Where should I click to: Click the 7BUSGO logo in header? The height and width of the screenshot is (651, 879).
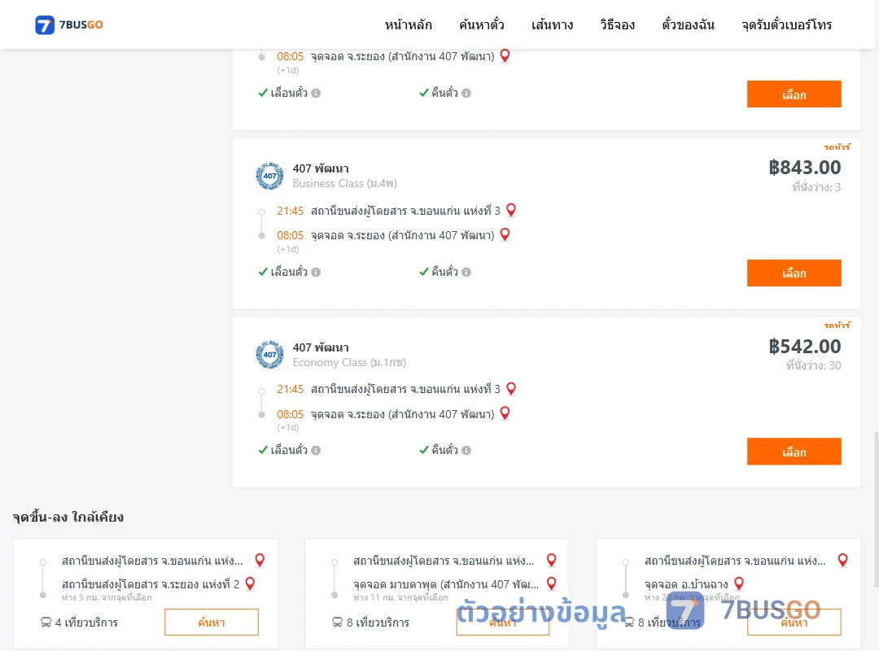click(69, 24)
